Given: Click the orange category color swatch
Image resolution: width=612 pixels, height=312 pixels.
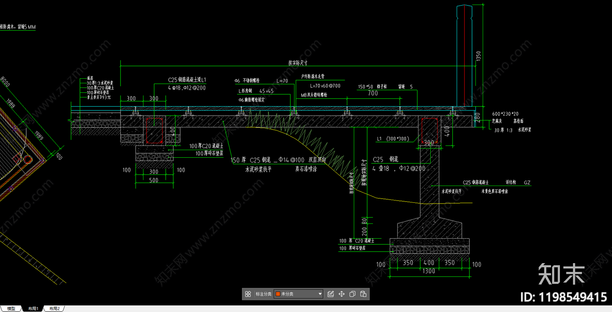Looking at the screenshot, I should (x=278, y=294).
